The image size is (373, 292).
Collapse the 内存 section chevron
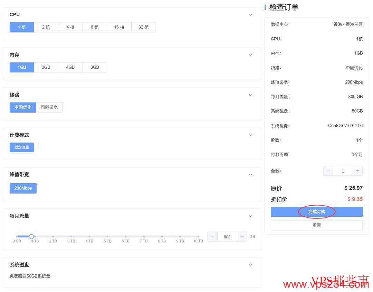pyautogui.click(x=250, y=55)
